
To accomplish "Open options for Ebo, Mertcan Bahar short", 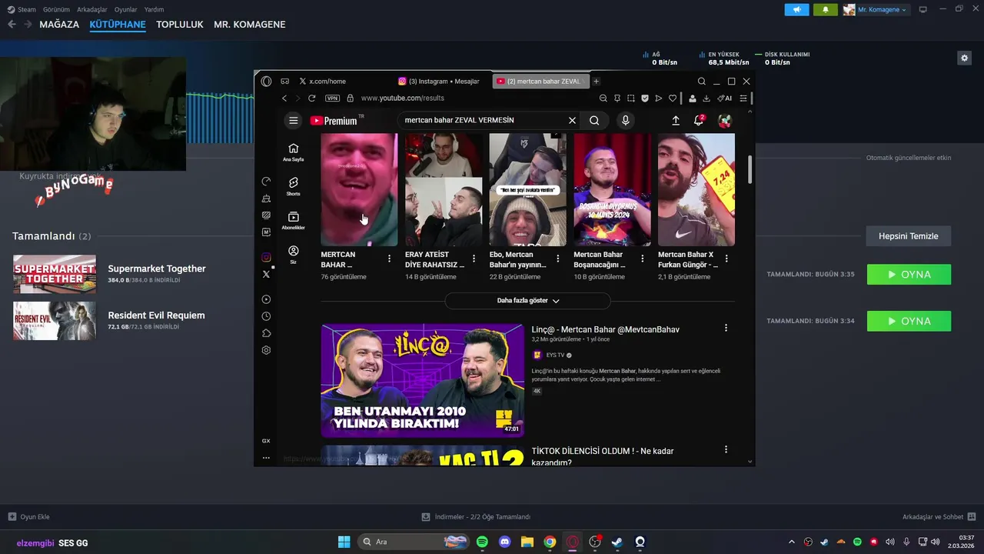I will tap(558, 259).
